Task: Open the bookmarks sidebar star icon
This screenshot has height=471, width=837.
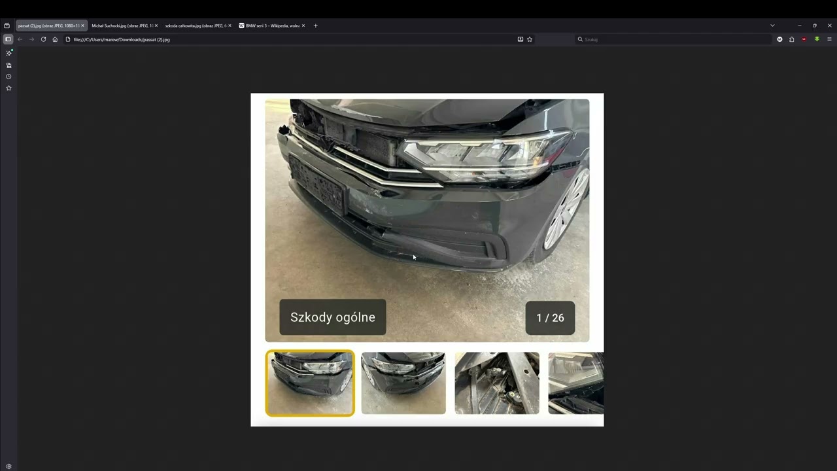Action: pos(9,88)
